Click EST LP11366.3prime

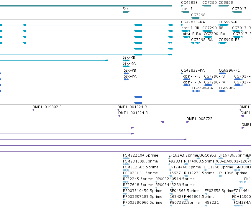point(218,167)
